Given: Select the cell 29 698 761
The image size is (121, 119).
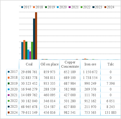Looking at the screenshot, I should coord(29,72).
